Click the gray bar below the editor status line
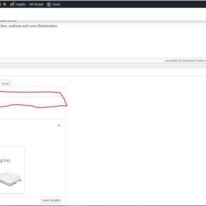The image size is (206, 206). [x=103, y=65]
